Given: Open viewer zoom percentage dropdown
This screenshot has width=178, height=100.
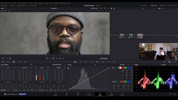Looking at the screenshot, I should (x=3, y=8).
